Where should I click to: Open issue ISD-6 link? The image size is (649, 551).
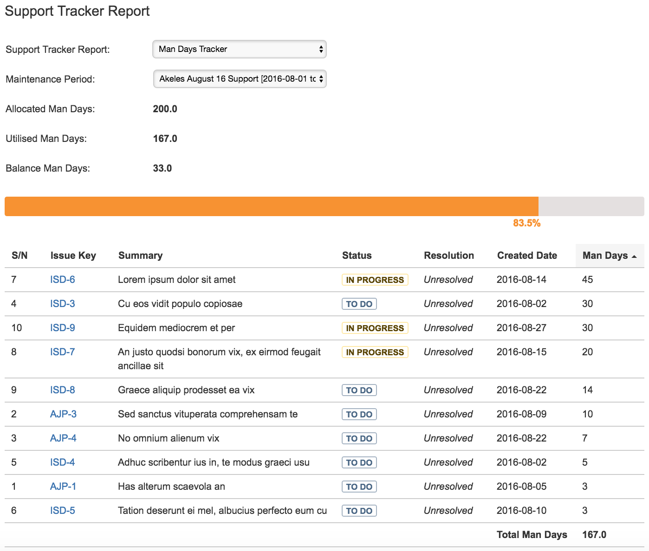tap(62, 280)
